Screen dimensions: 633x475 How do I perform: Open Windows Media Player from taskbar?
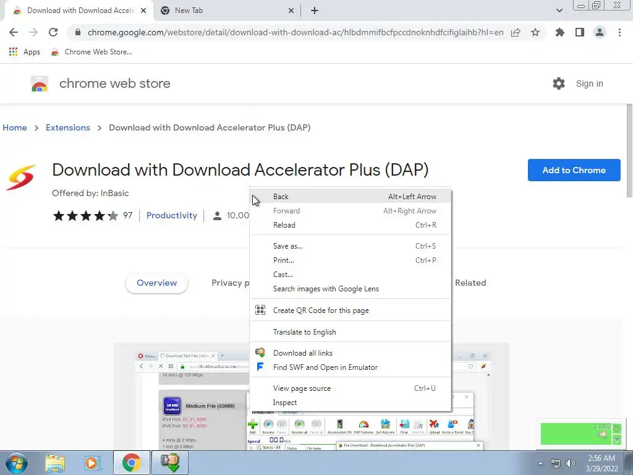pyautogui.click(x=93, y=463)
